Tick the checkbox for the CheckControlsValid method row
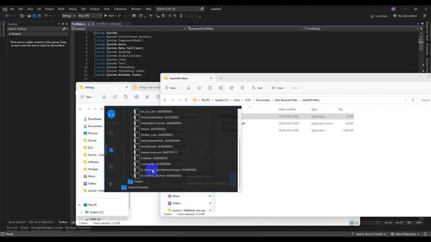431x242 pixels. 137,118
